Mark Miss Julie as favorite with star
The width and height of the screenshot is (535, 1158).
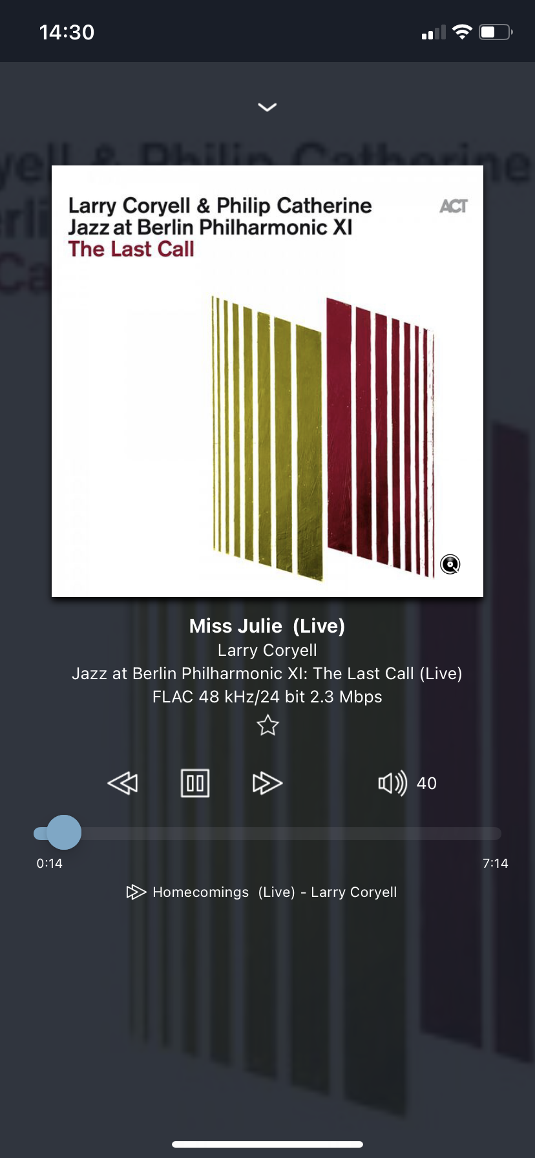click(267, 726)
